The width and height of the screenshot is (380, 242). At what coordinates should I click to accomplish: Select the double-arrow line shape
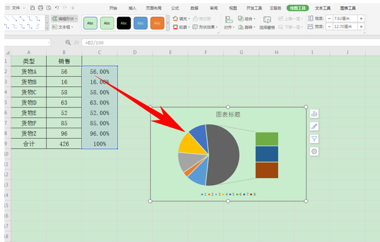point(22,19)
